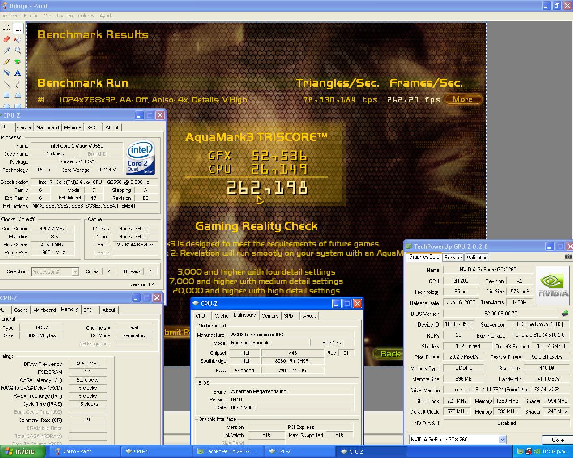The width and height of the screenshot is (573, 458).
Task: Pick the Airbrush spray tool
Action: click(x=7, y=73)
